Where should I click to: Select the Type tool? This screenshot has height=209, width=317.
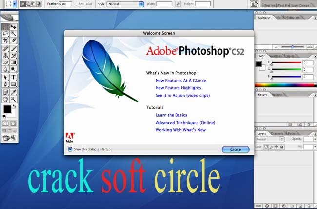13,77
